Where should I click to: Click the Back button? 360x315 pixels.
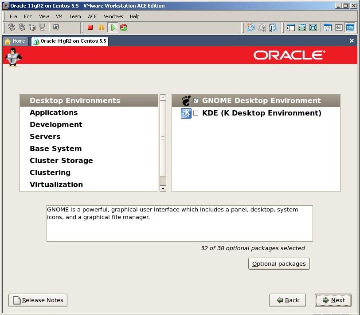pos(287,300)
